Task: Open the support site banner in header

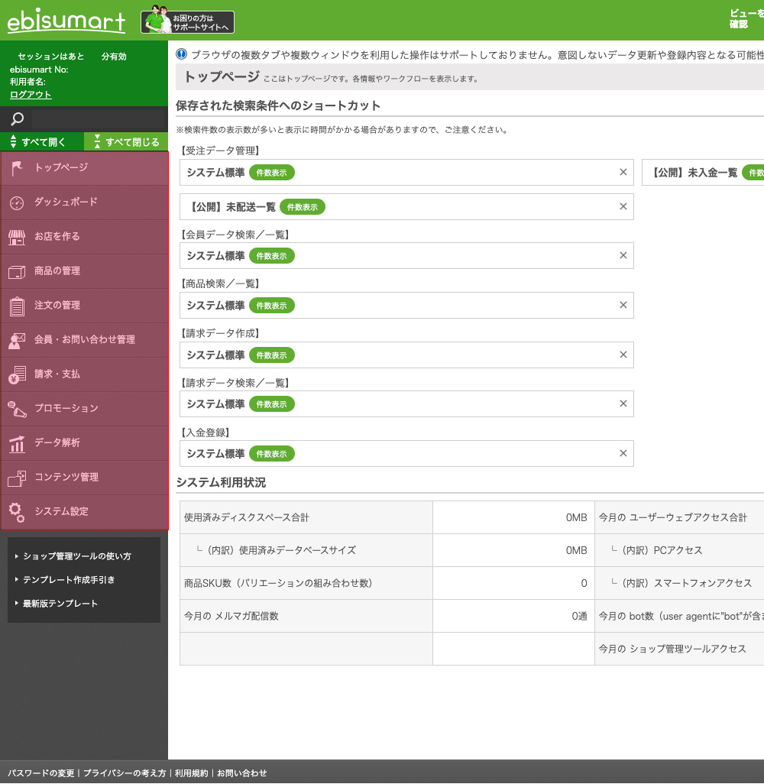Action: click(188, 21)
